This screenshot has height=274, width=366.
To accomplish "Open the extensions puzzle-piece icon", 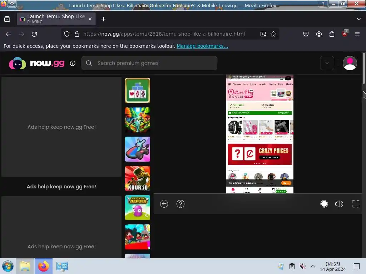I will pos(332,34).
